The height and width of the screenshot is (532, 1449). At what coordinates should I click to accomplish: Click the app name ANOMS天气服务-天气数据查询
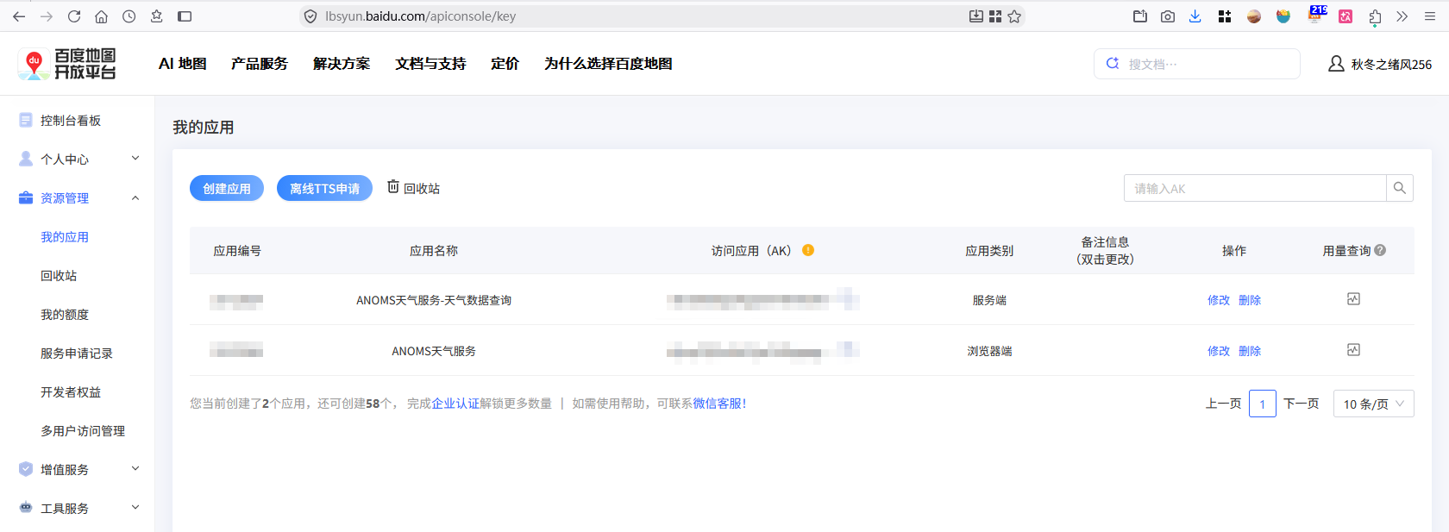(434, 300)
